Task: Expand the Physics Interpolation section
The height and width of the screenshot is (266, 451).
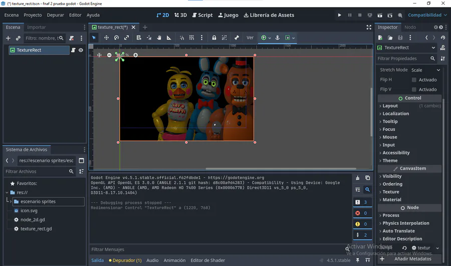Action: (x=409, y=223)
